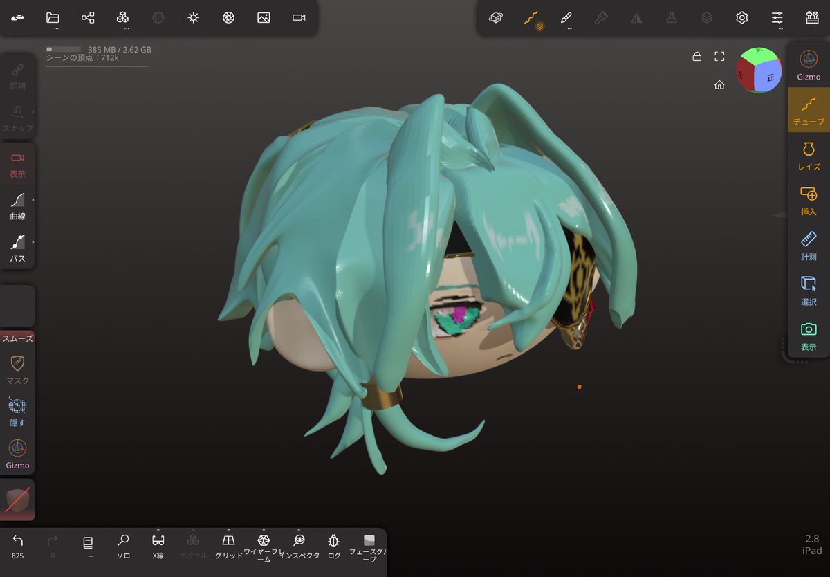Screen dimensions: 830x577
Task: Select the チューブ tube tool
Action: pos(809,109)
